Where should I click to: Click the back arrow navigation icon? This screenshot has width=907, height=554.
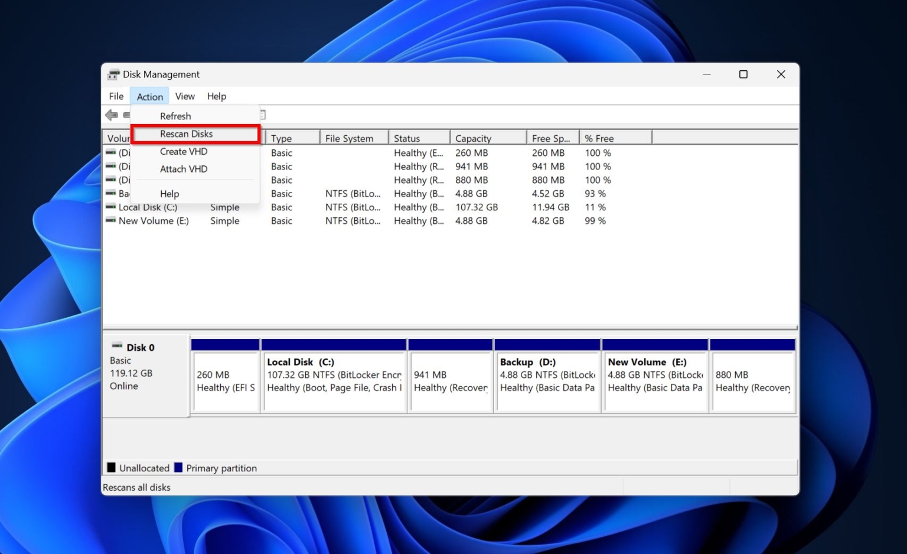112,114
